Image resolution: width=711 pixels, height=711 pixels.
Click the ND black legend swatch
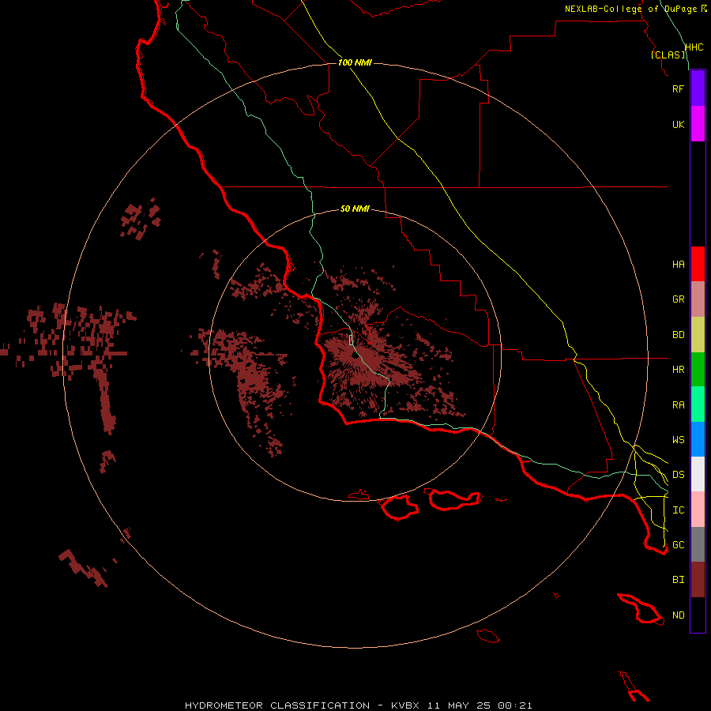point(698,615)
